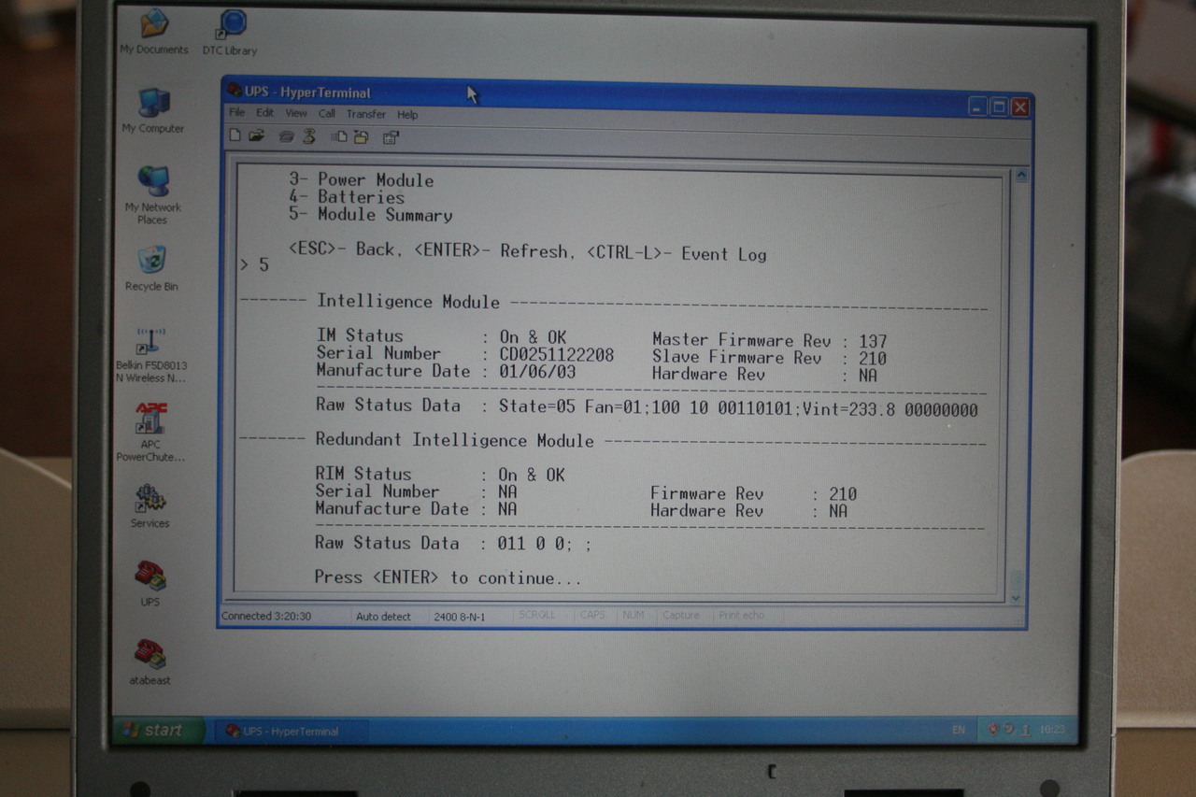Click the CAPS status bar indicator
The height and width of the screenshot is (797, 1196).
[592, 615]
